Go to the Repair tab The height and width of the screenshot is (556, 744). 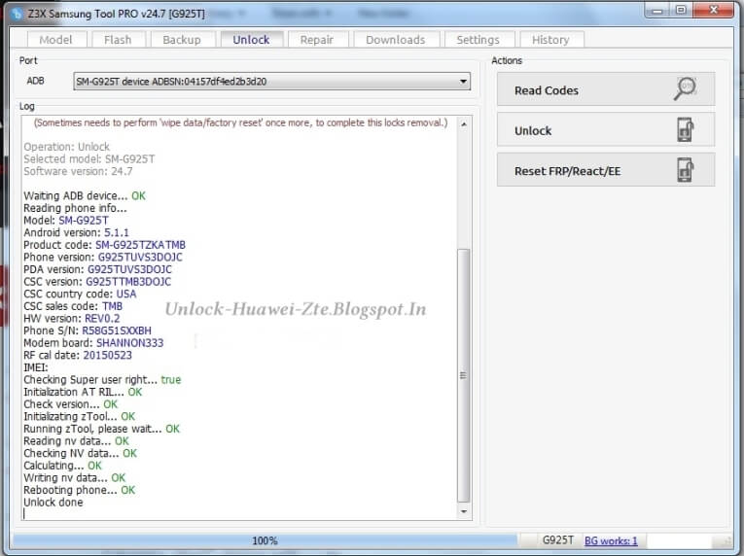pos(316,40)
